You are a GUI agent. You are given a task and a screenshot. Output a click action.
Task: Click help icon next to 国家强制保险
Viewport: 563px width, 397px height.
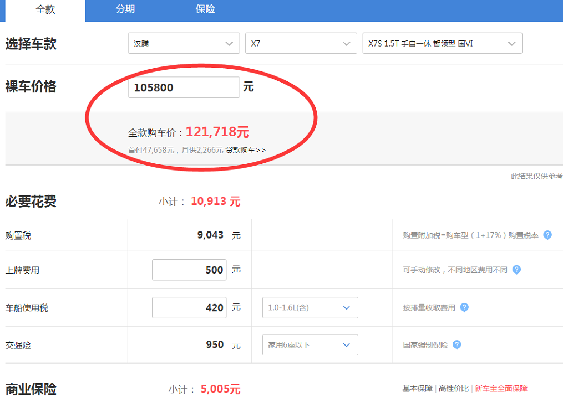[457, 345]
